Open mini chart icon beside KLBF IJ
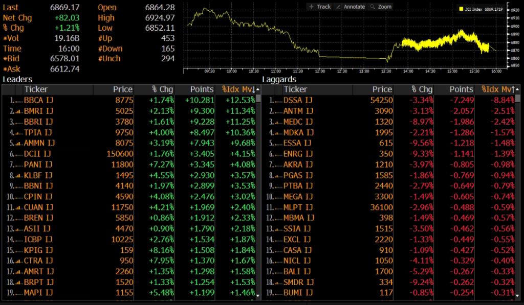The width and height of the screenshot is (524, 305). [x=19, y=176]
